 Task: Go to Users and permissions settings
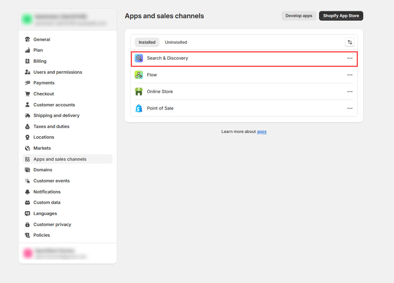(x=57, y=72)
